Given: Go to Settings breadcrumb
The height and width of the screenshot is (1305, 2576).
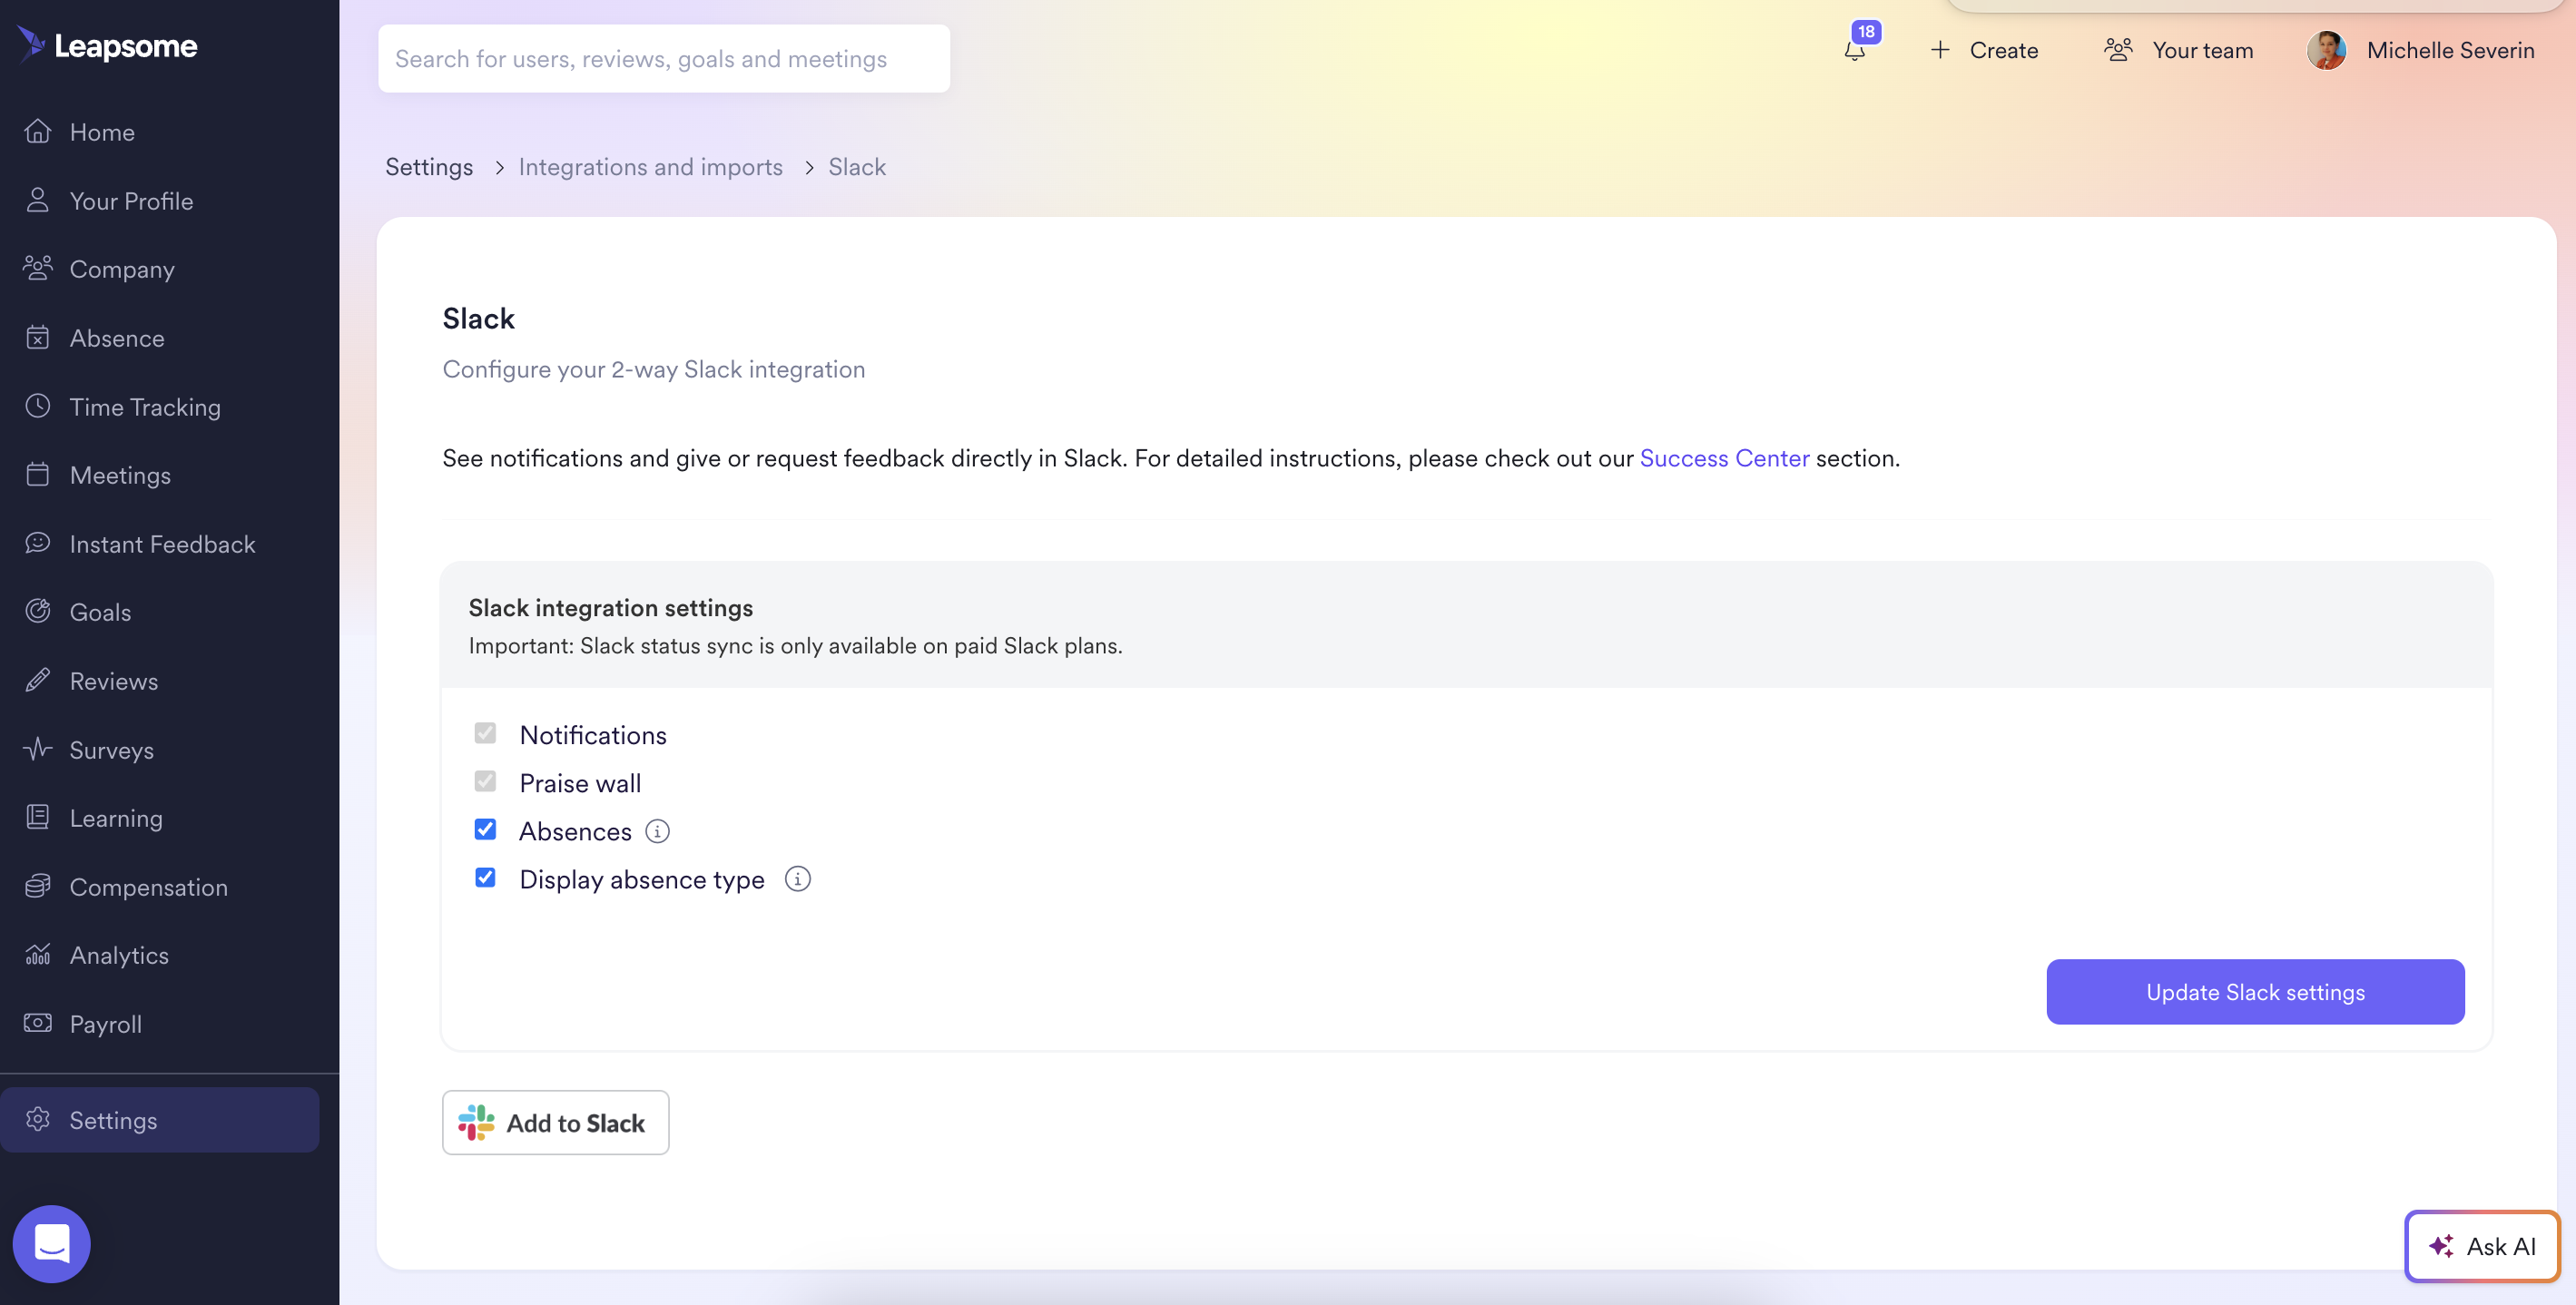Looking at the screenshot, I should click(429, 167).
